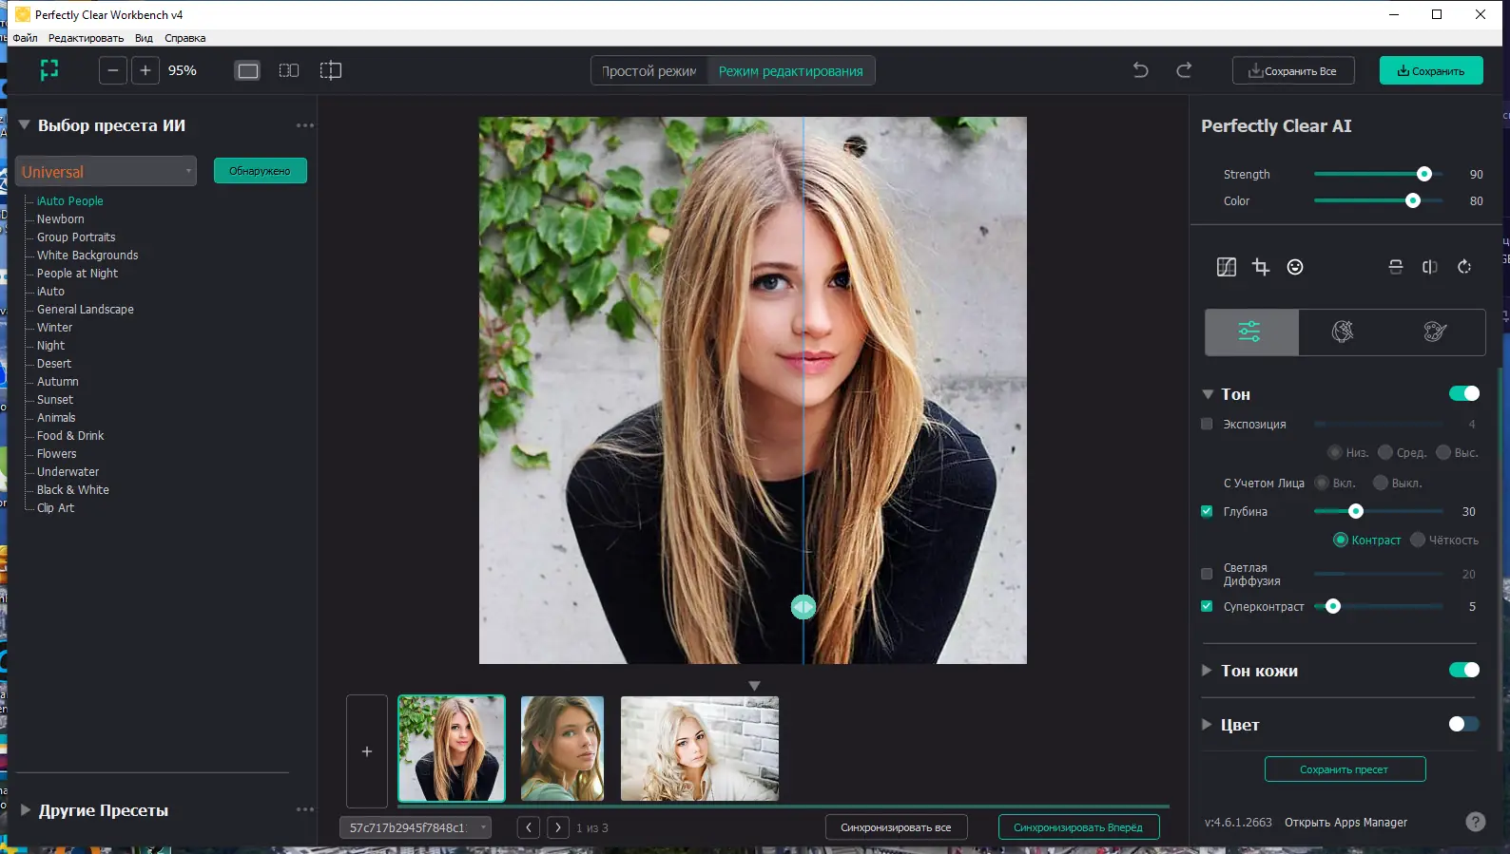The width and height of the screenshot is (1510, 854).
Task: Click the Сохранить пресет button
Action: [x=1345, y=769]
